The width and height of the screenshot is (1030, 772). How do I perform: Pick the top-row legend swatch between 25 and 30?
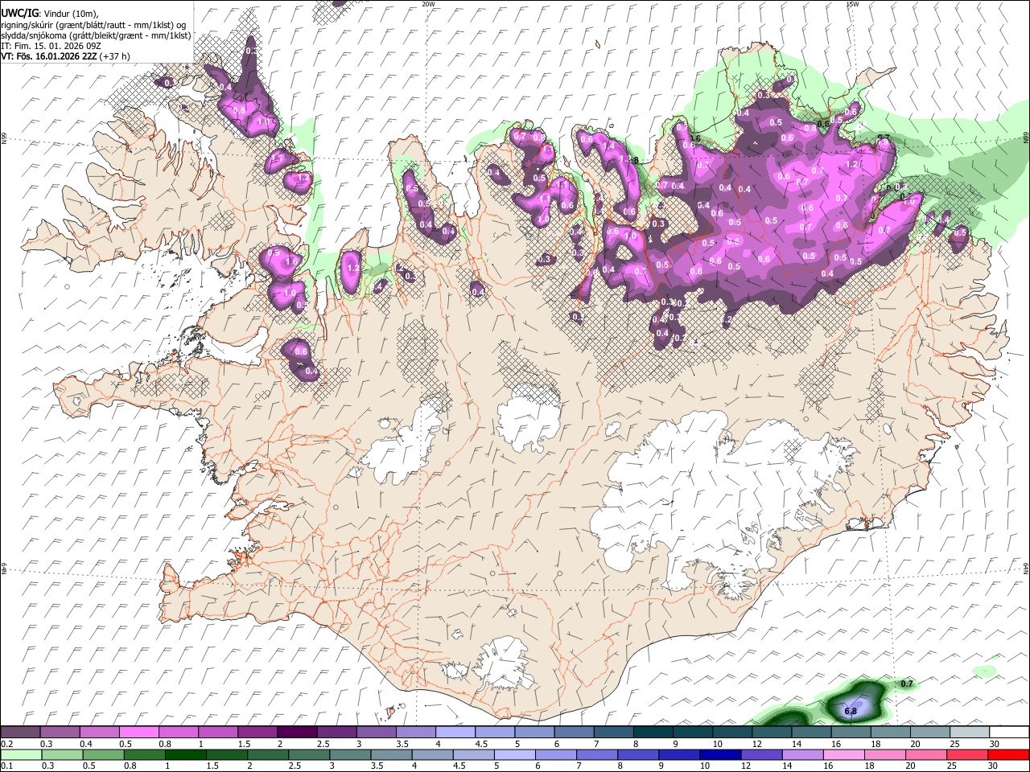click(970, 732)
